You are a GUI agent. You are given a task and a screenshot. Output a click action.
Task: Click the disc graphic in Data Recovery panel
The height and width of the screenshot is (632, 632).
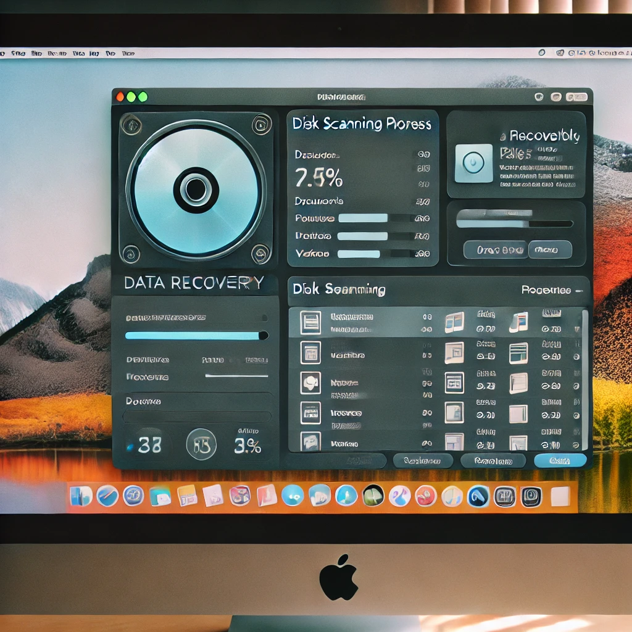click(x=194, y=185)
